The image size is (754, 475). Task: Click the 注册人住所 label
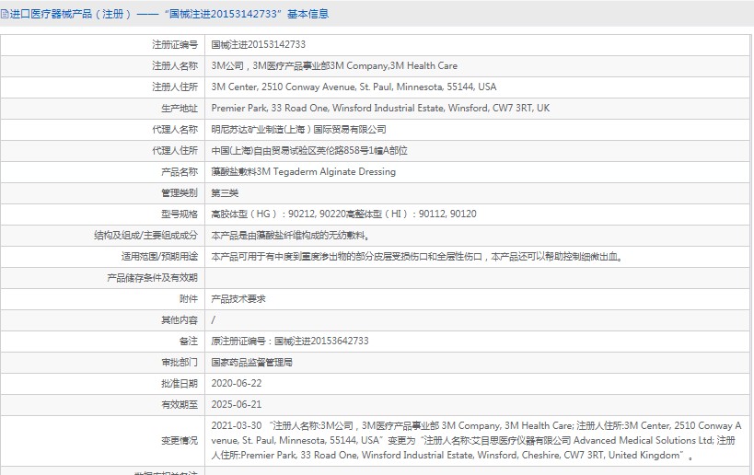(175, 87)
